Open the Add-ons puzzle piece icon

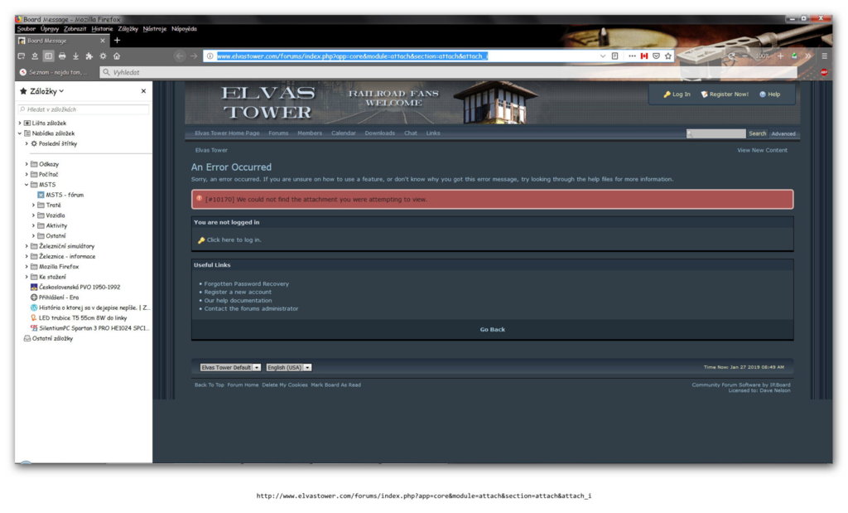(89, 56)
